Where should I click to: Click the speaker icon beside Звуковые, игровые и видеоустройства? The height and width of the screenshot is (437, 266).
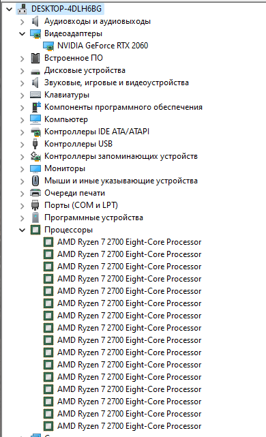(35, 82)
